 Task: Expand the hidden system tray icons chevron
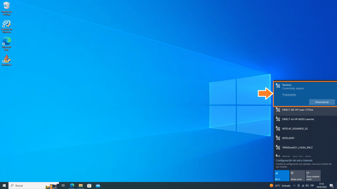click(294, 185)
